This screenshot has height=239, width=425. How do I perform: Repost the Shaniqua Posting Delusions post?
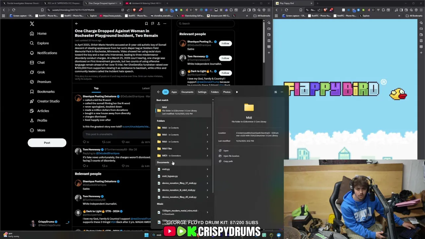coord(106,142)
